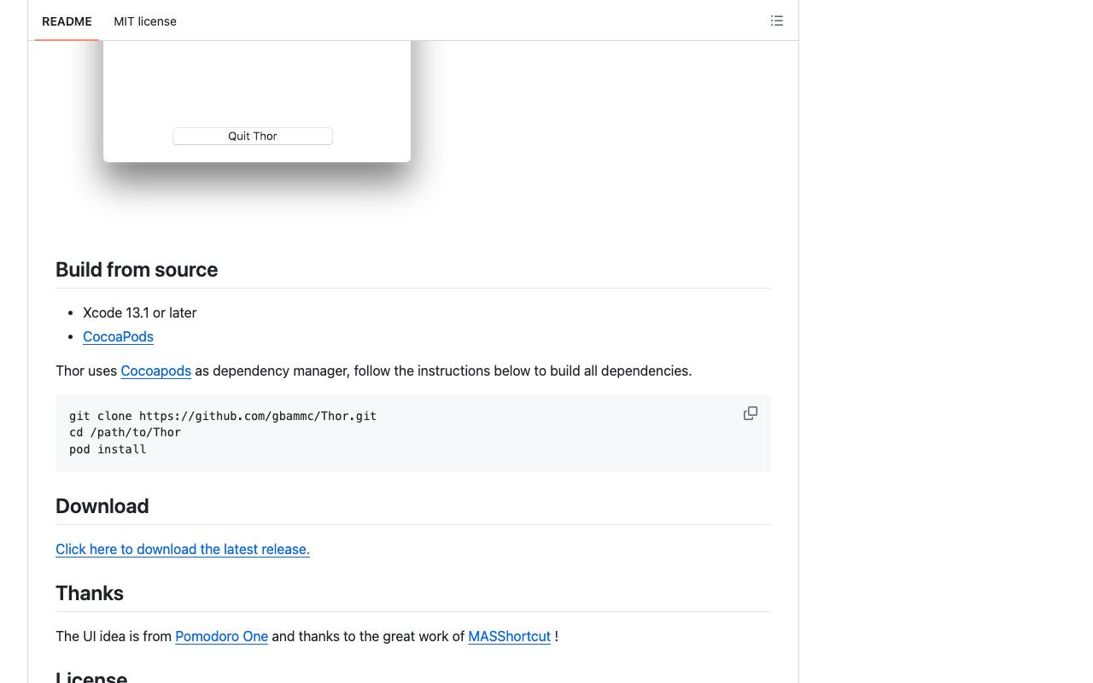
Task: Click the cd /path/to/Thor code line
Action: click(125, 432)
